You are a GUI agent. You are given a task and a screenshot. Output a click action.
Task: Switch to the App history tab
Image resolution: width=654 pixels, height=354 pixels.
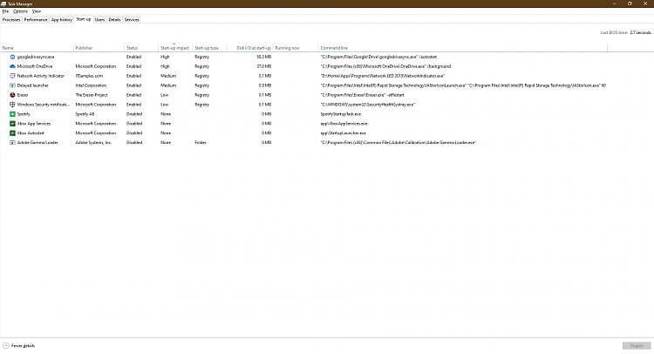(61, 19)
